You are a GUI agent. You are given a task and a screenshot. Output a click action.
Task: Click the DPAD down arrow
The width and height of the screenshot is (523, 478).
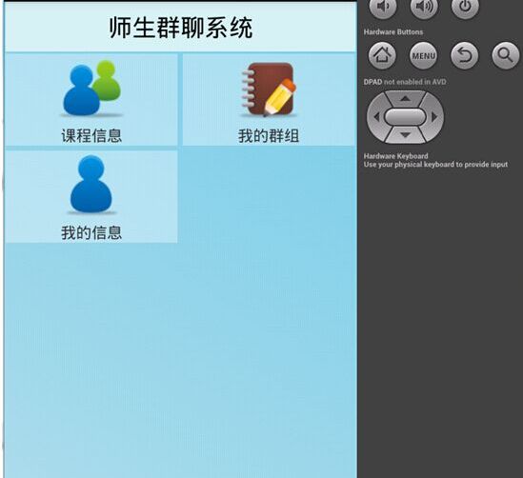click(405, 135)
